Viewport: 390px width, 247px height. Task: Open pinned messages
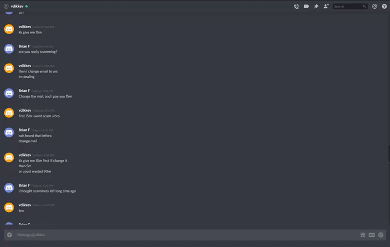click(x=316, y=6)
